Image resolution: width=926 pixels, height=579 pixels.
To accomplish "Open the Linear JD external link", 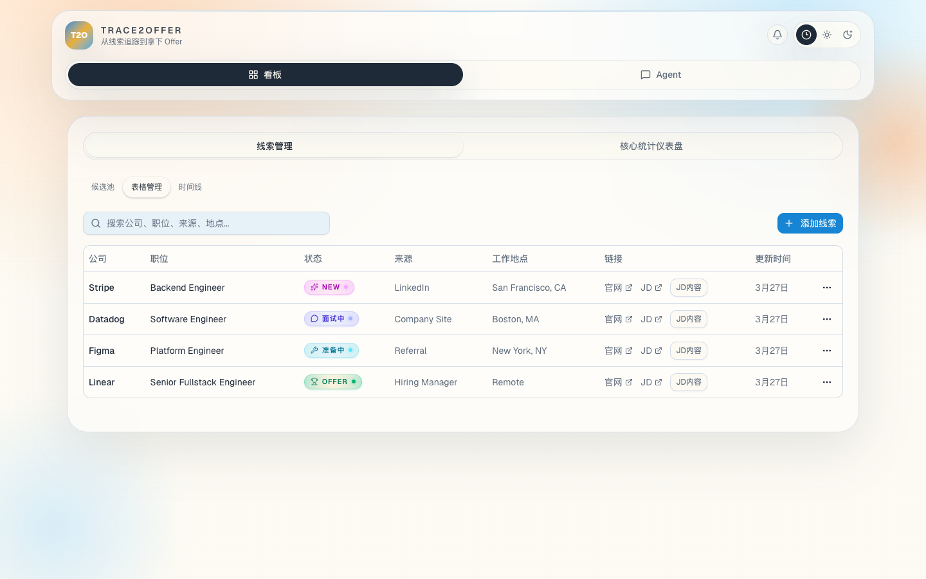I will coord(651,382).
